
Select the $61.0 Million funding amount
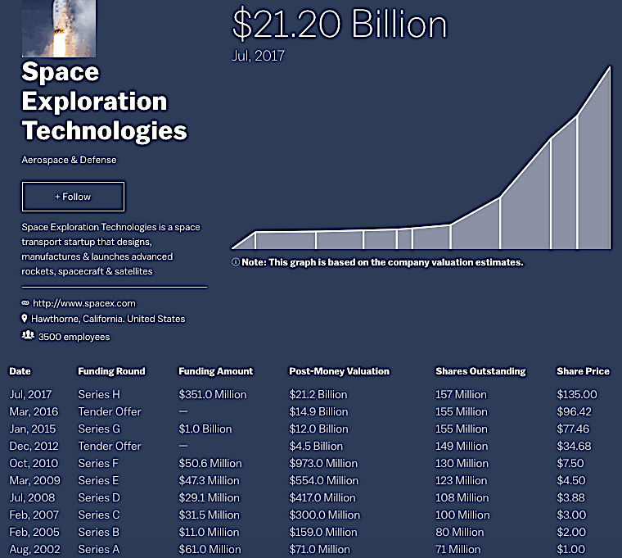point(210,549)
